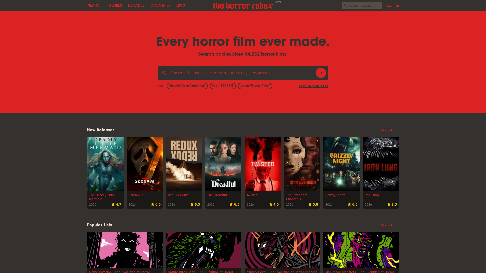Open the Nature Bites Back list artwork
The image size is (486, 273).
204,250
